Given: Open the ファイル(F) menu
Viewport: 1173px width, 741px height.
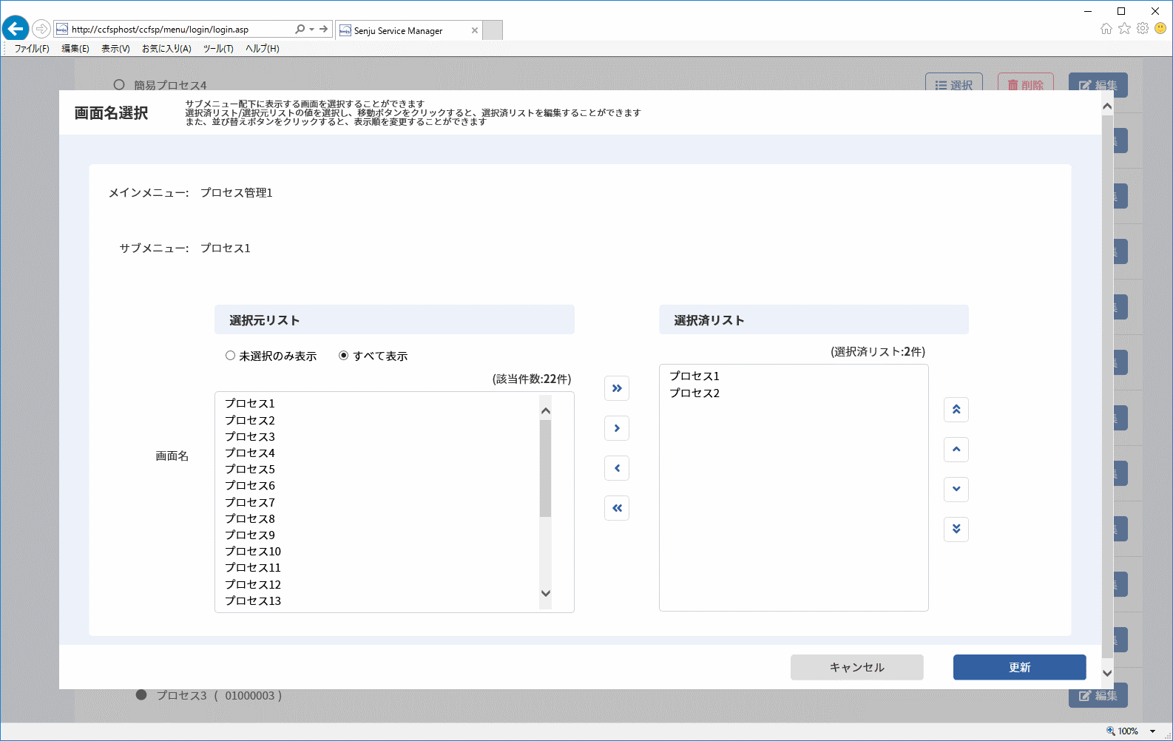Looking at the screenshot, I should (x=32, y=49).
